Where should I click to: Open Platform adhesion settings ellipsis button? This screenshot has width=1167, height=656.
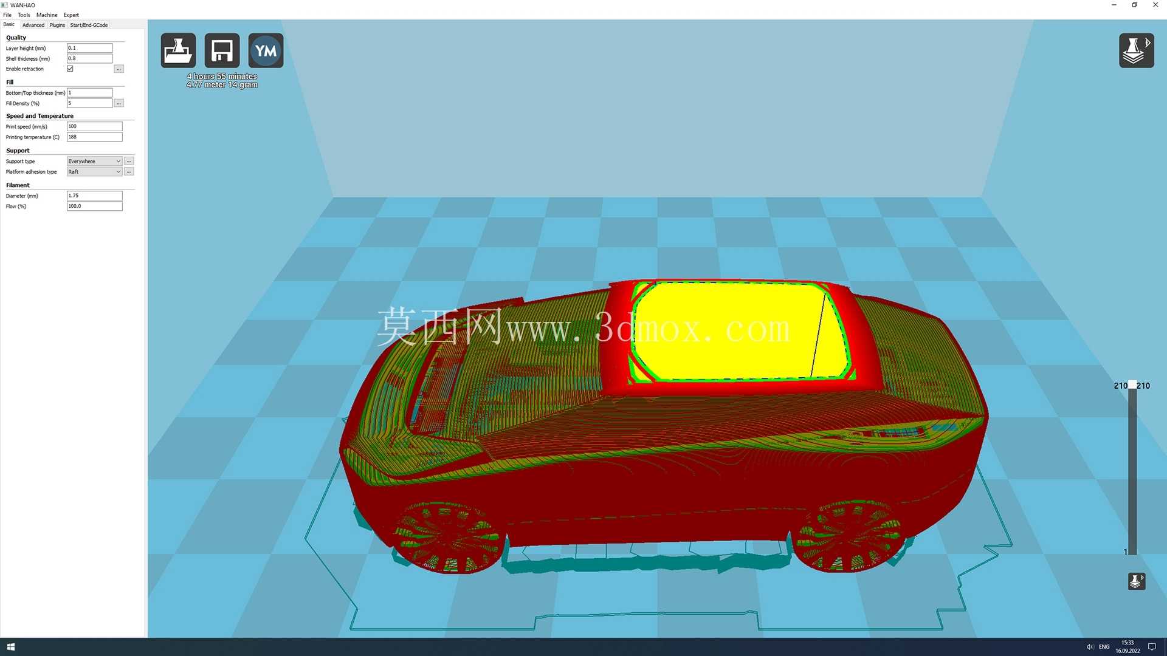[129, 172]
